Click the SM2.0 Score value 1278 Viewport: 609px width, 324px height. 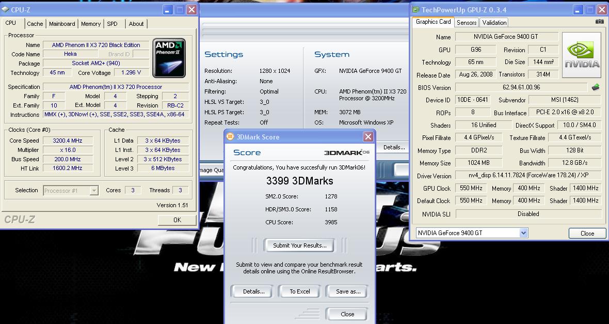(x=331, y=196)
